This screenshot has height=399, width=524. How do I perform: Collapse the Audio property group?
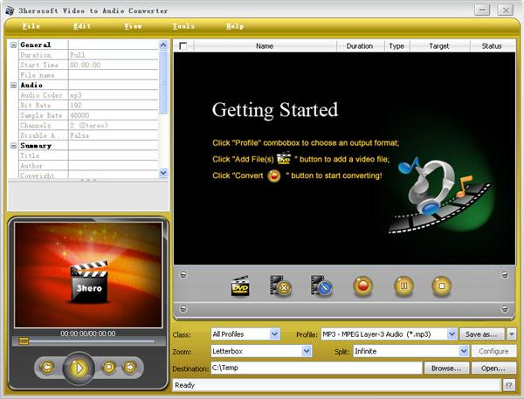[13, 85]
